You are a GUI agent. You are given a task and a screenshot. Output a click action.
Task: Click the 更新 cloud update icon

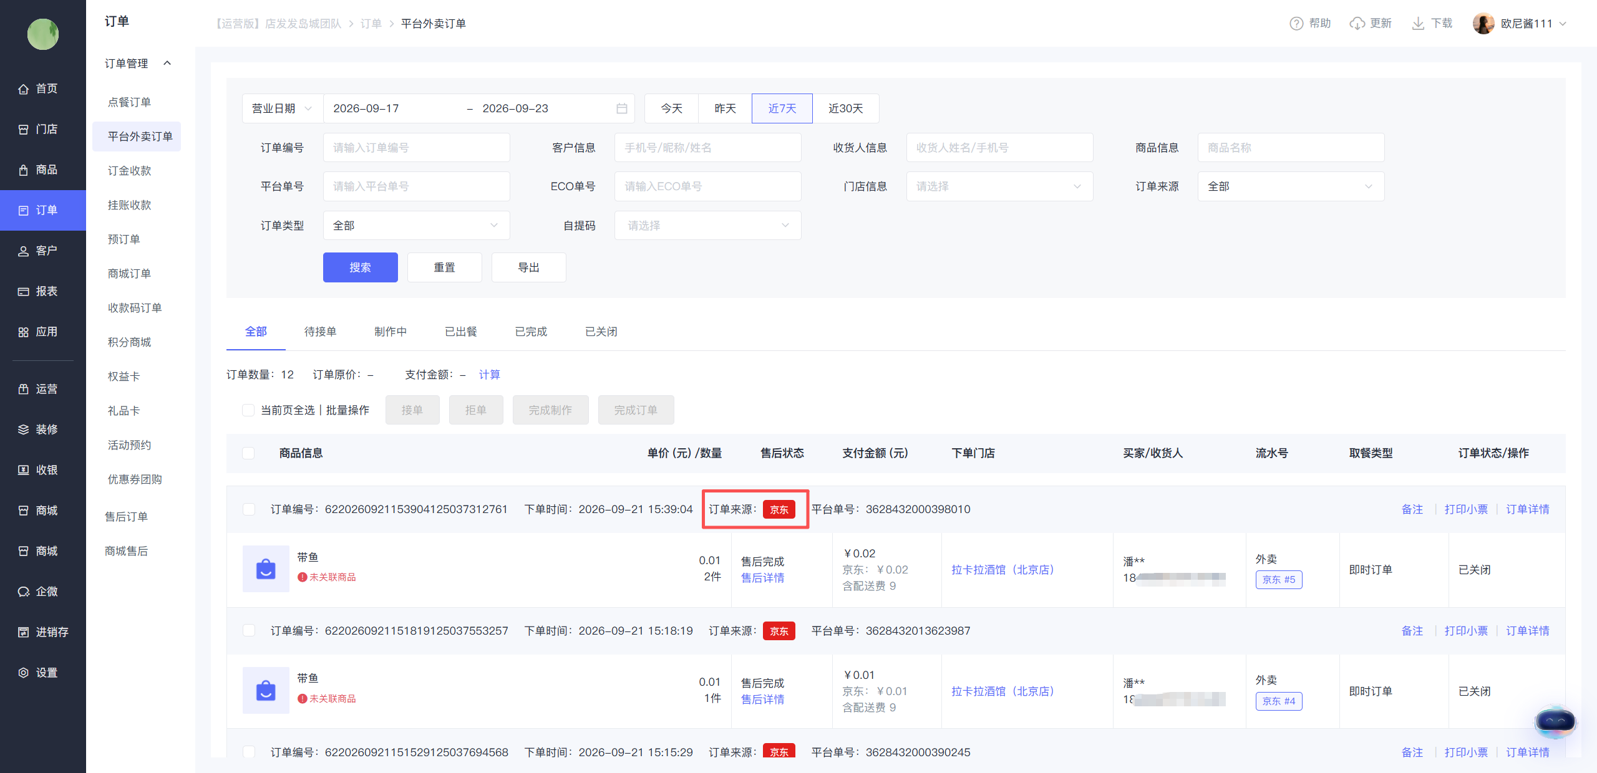tap(1357, 24)
